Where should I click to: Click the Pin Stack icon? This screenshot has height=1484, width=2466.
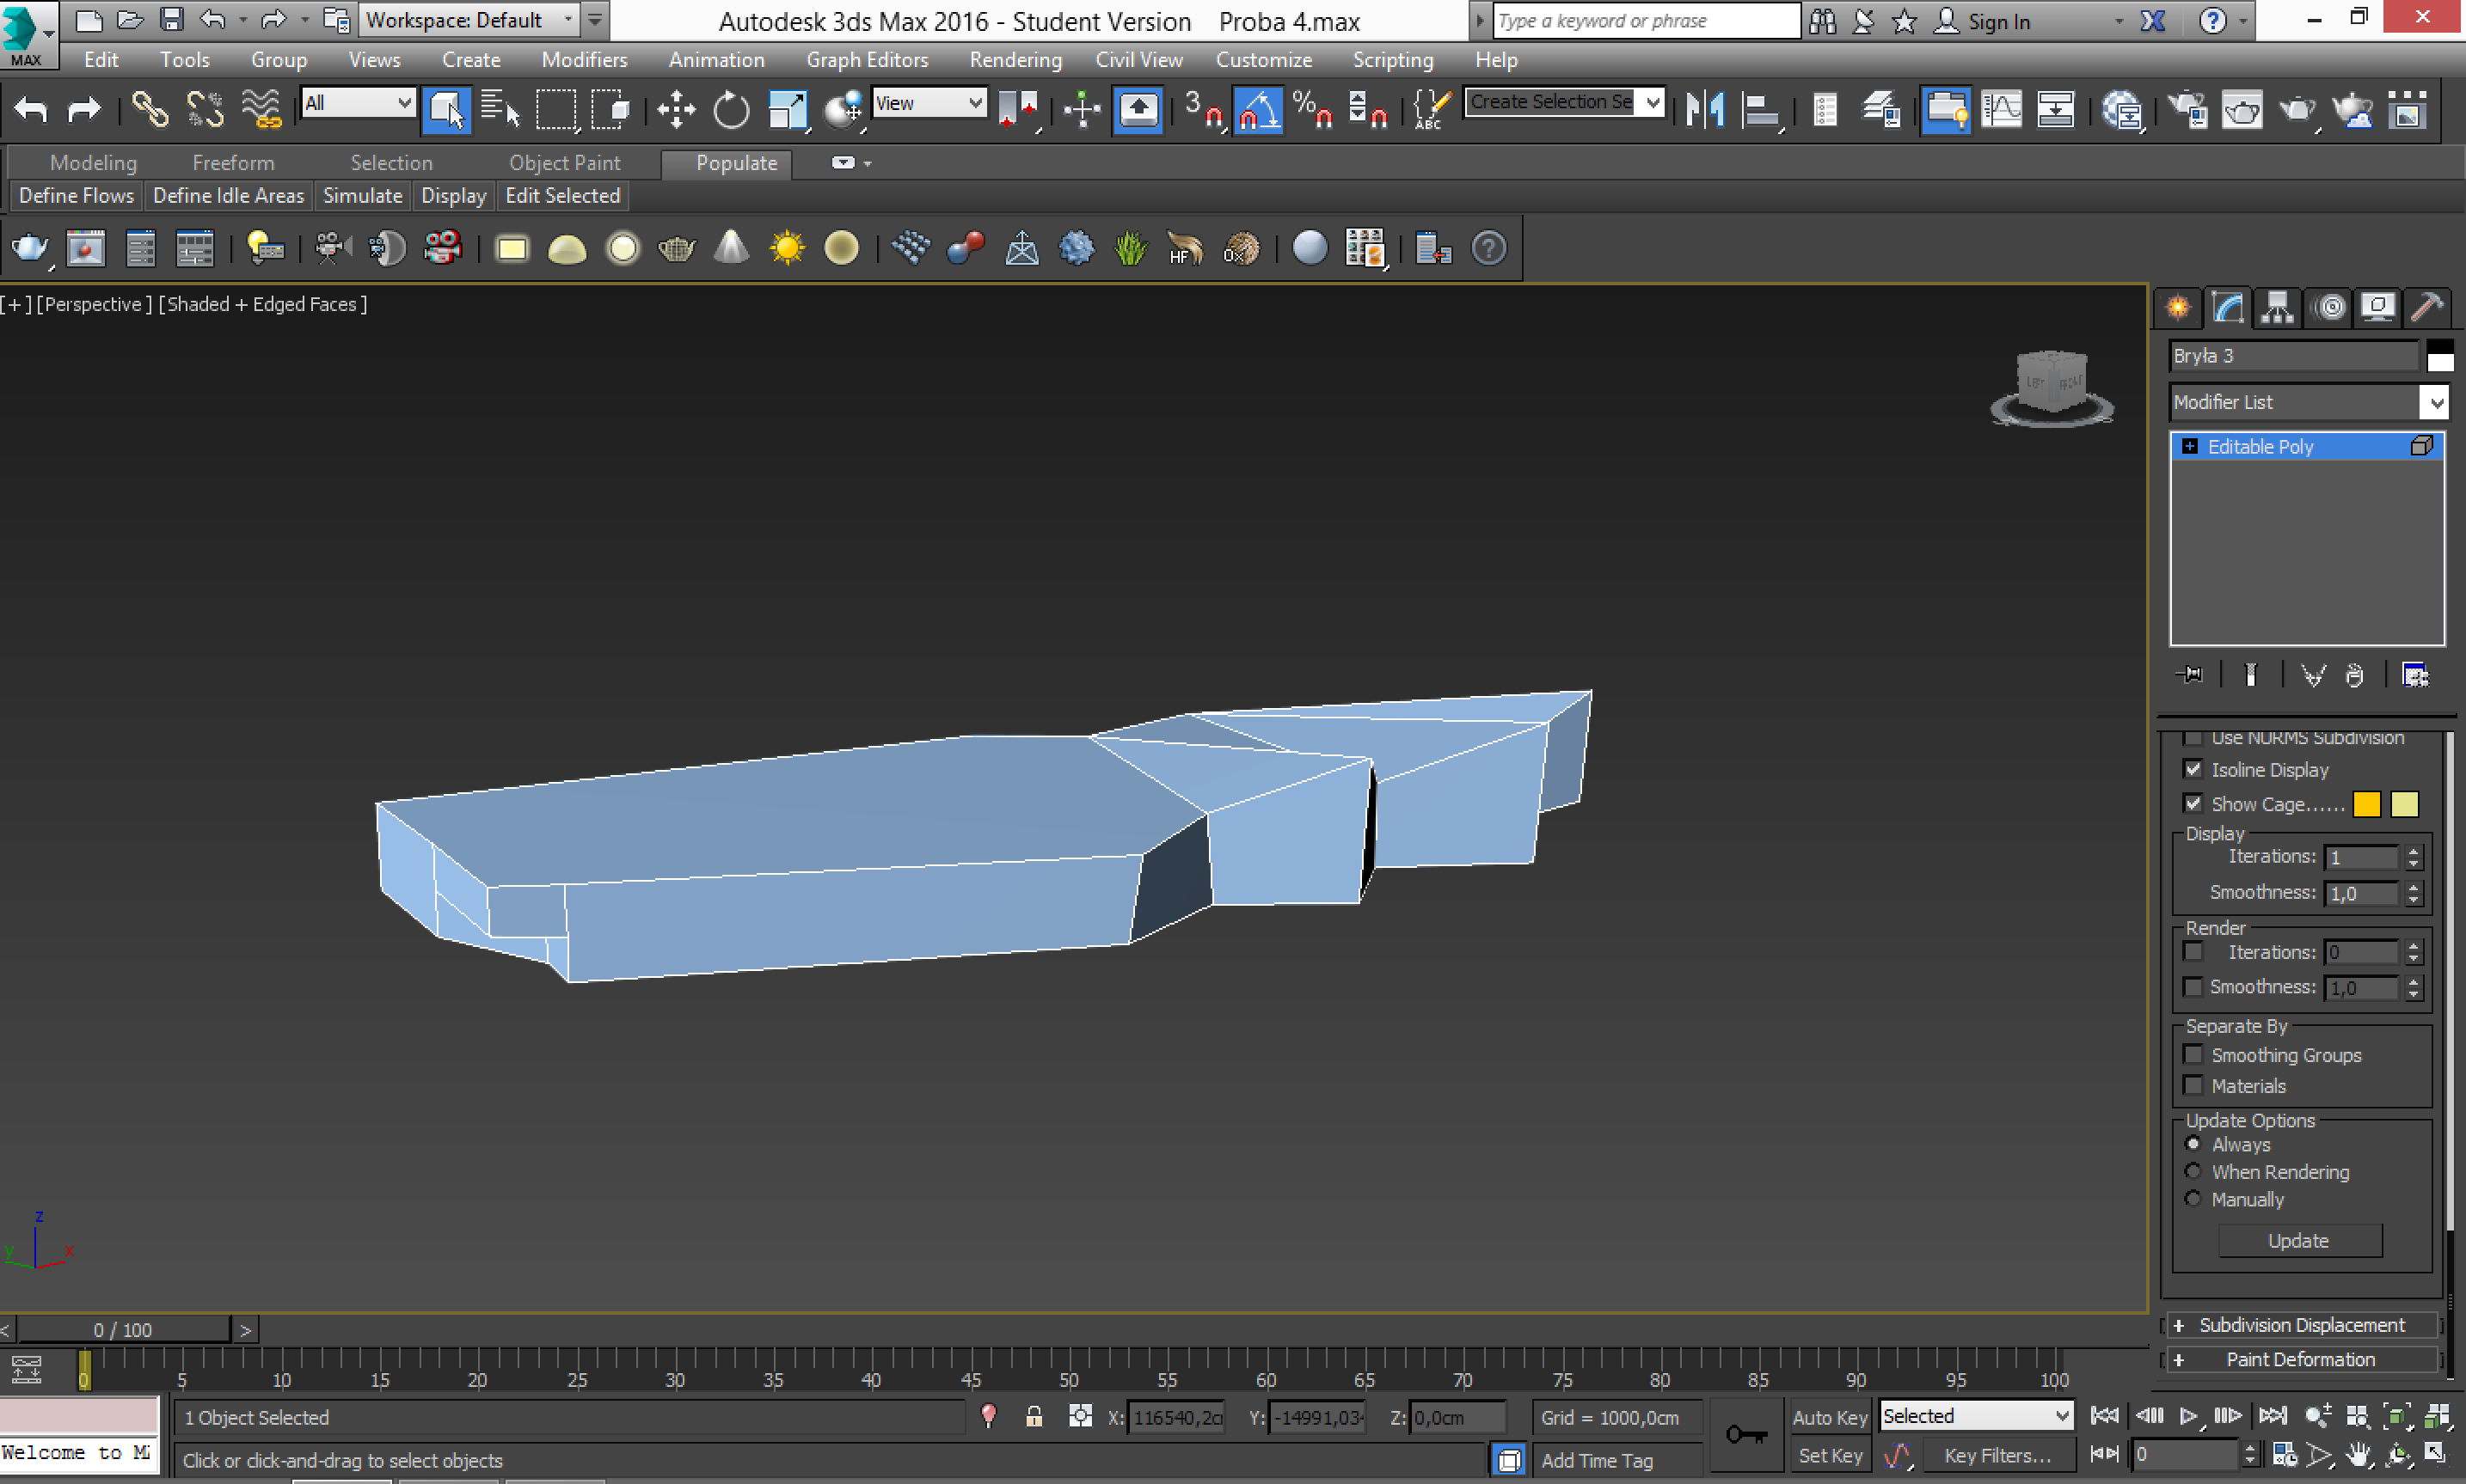pyautogui.click(x=2190, y=675)
